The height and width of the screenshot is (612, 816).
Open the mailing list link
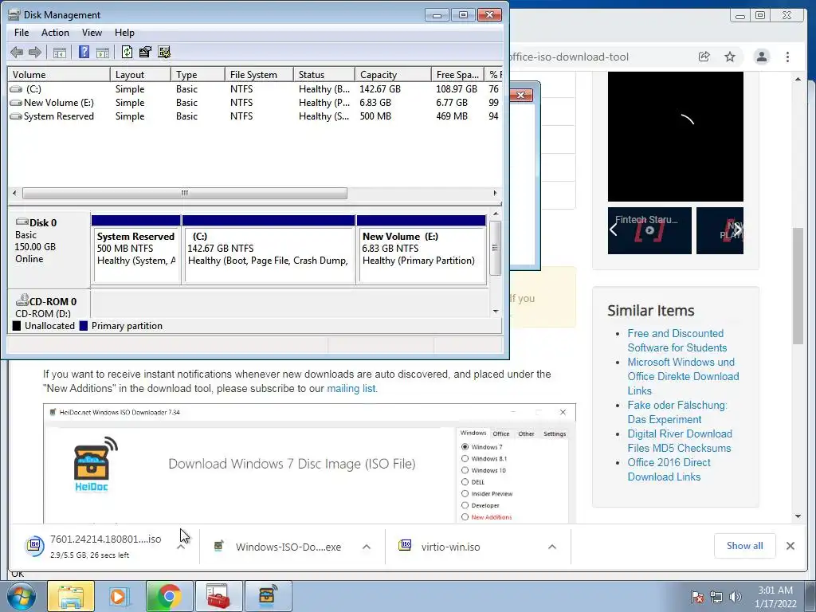351,389
